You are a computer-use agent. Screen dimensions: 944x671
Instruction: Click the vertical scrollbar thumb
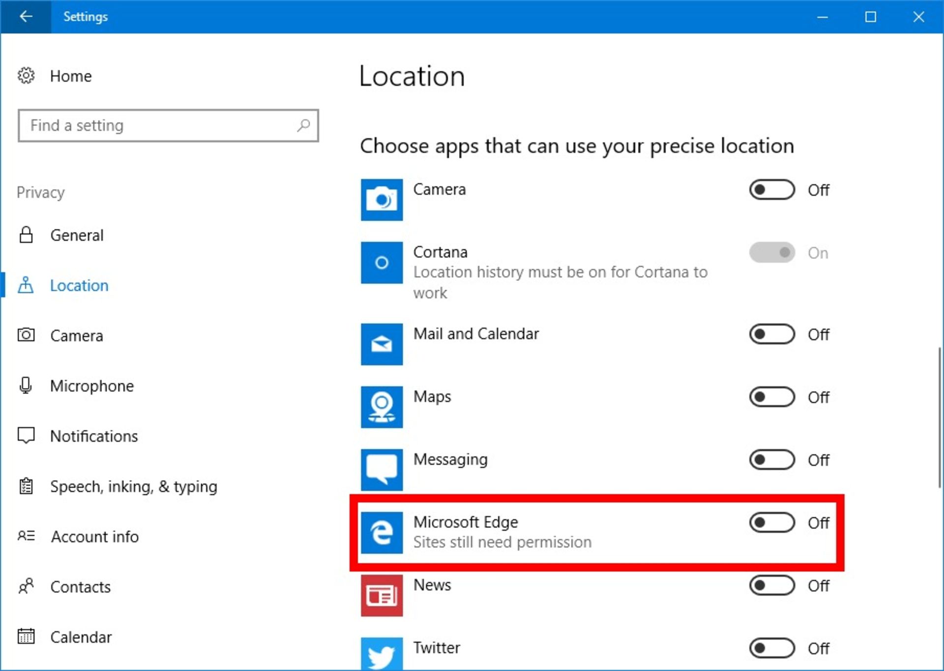pyautogui.click(x=940, y=417)
